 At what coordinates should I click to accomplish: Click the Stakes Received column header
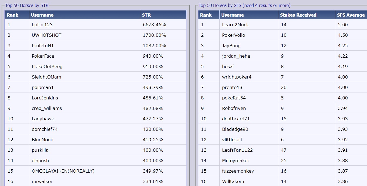click(298, 15)
